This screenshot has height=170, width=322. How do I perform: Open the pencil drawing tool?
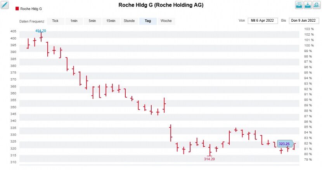click(x=5, y=5)
